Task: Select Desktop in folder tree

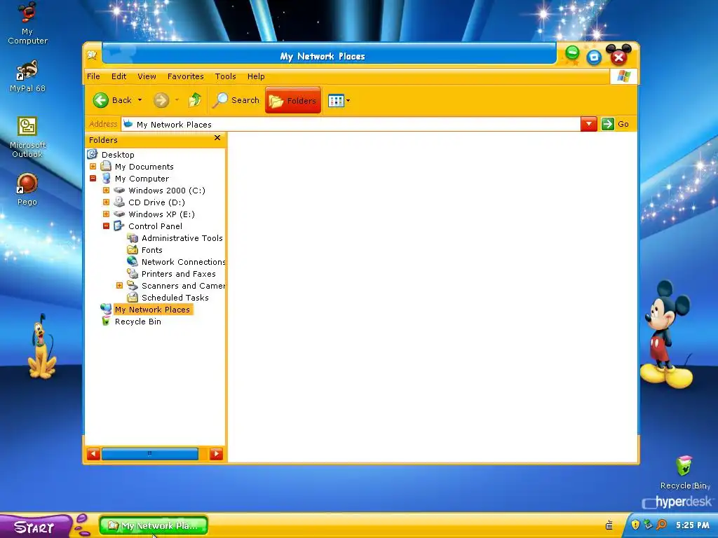Action: click(x=118, y=155)
